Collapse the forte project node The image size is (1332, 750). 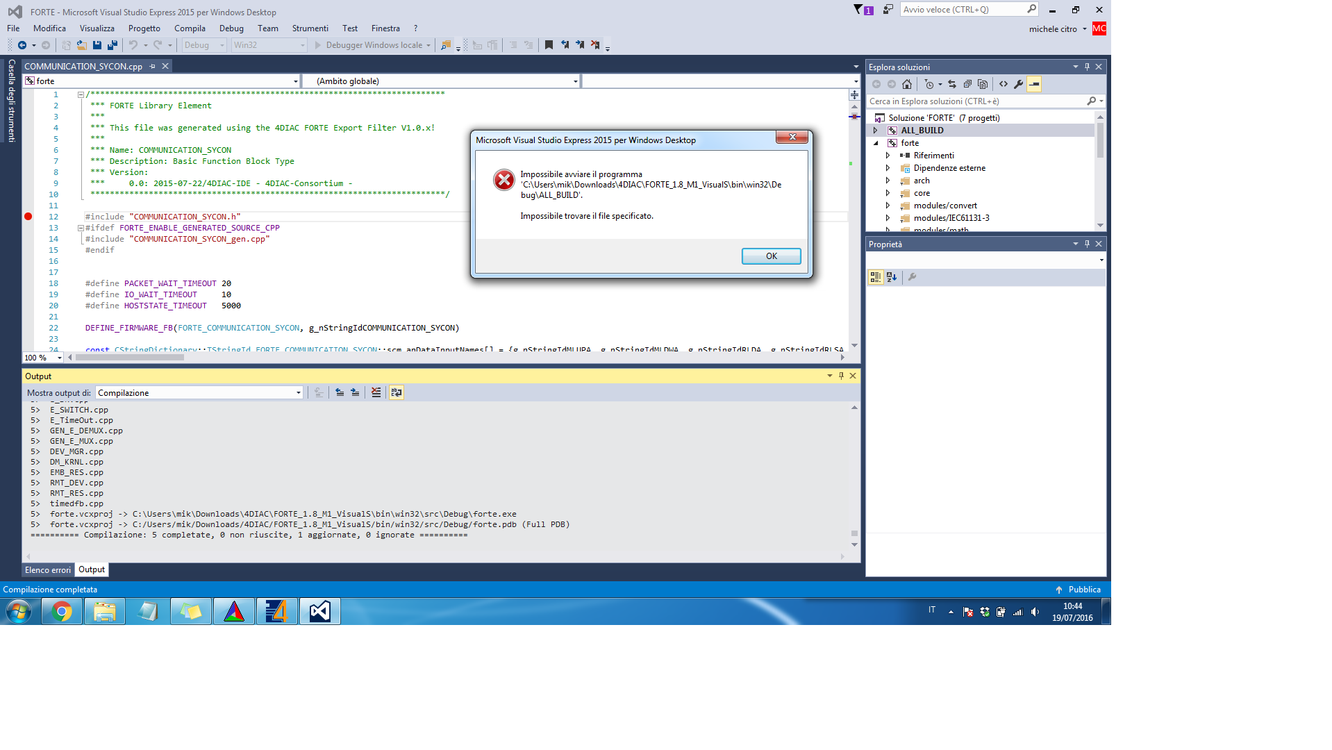pyautogui.click(x=876, y=143)
